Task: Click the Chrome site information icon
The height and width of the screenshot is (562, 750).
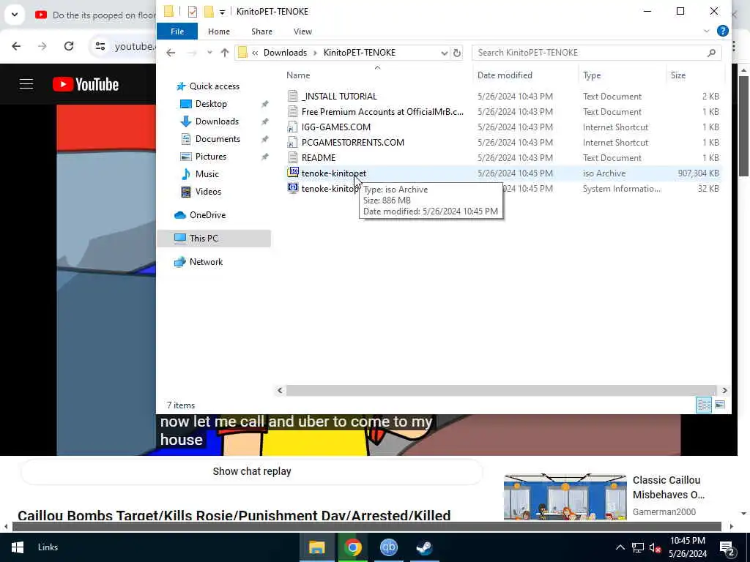Action: pyautogui.click(x=100, y=46)
